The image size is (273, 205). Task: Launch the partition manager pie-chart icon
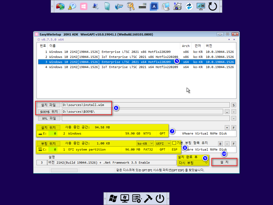coord(60,6)
